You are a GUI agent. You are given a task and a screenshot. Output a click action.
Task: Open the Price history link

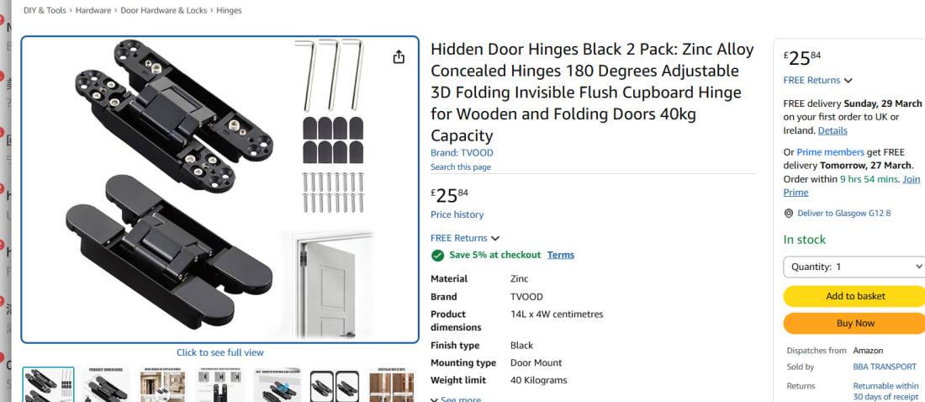(x=457, y=214)
